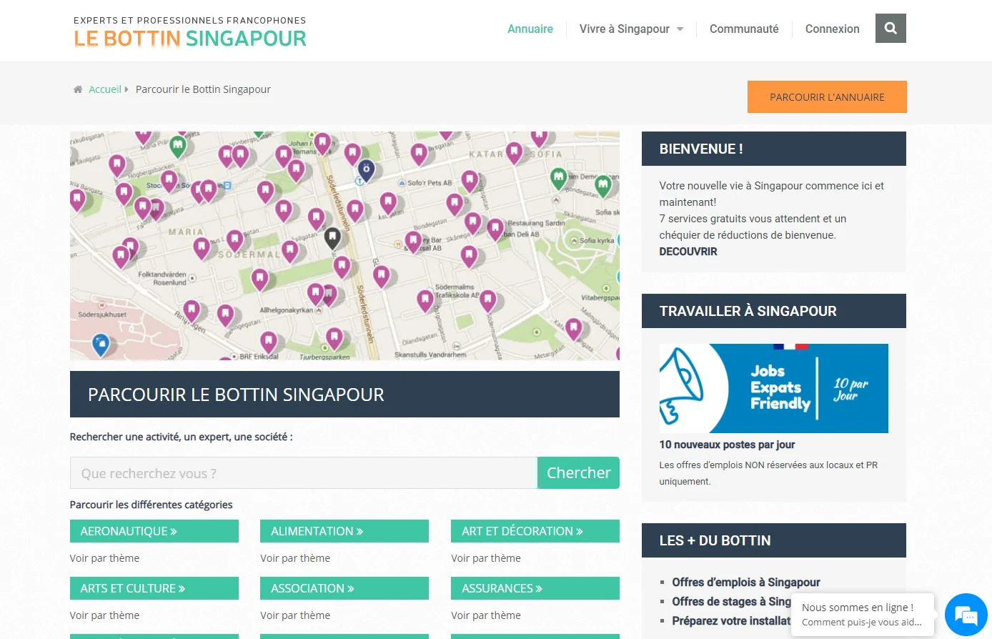Click the blue map marker near Södersjukhuset
The width and height of the screenshot is (992, 639).
click(101, 345)
